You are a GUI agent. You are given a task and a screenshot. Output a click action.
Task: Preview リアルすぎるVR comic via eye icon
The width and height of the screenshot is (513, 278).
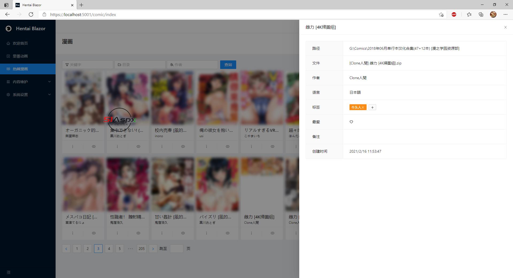coord(273,146)
